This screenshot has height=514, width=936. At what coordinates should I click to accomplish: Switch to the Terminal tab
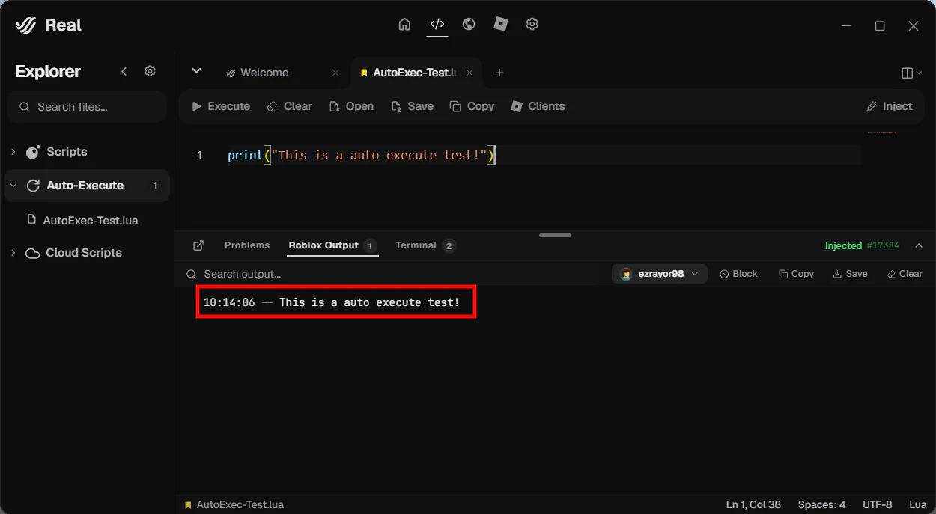(x=425, y=245)
